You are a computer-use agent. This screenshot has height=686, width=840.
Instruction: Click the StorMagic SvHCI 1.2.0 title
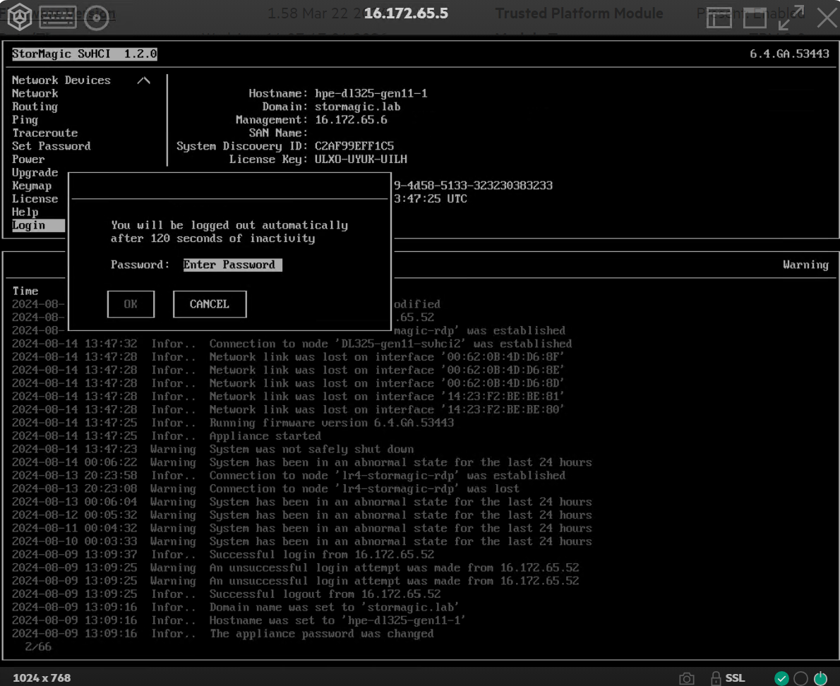(x=85, y=54)
